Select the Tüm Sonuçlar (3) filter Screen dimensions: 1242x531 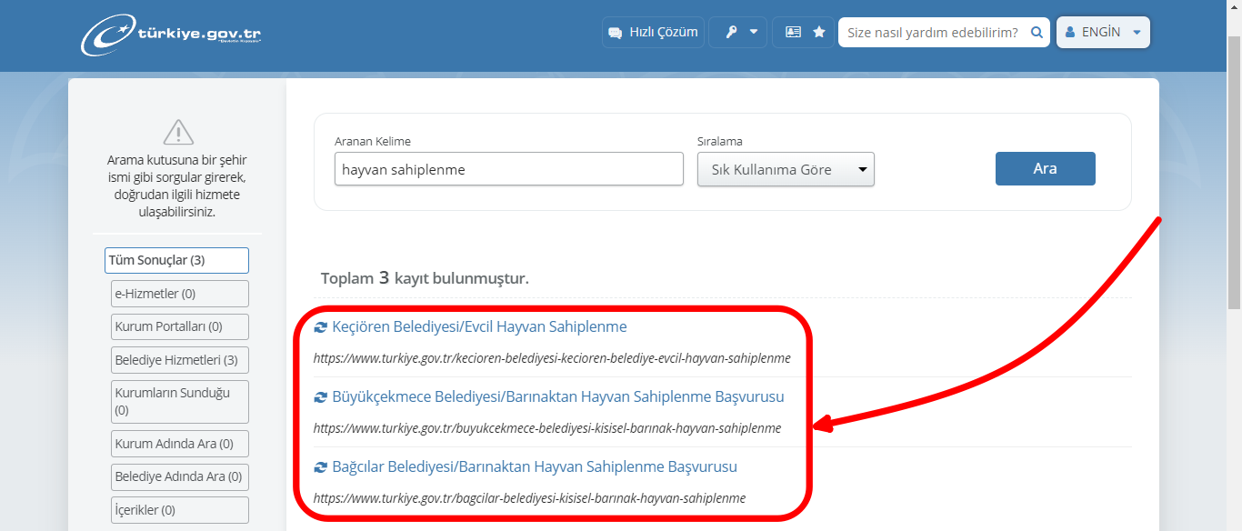point(175,260)
